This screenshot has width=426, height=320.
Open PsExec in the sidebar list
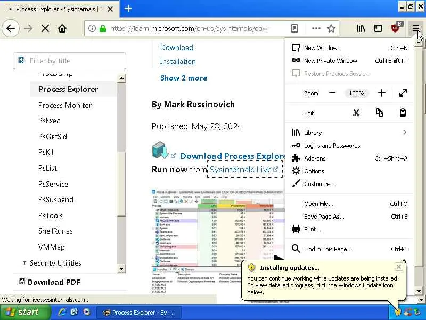(49, 121)
